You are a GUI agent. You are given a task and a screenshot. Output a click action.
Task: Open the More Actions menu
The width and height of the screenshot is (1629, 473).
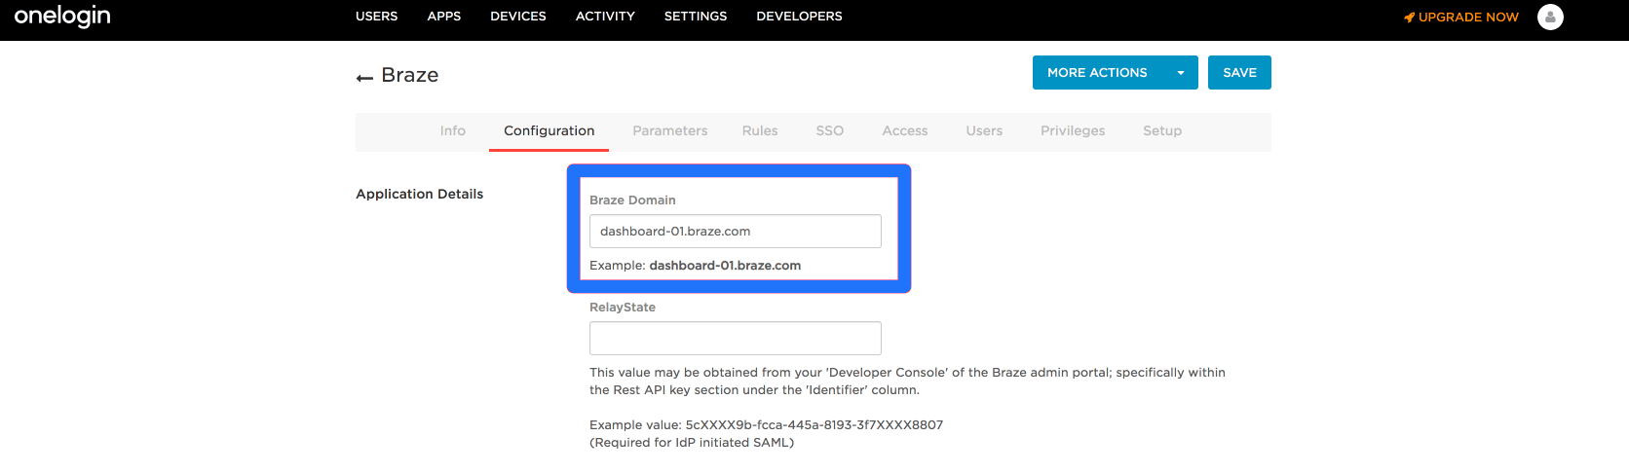(x=1097, y=73)
